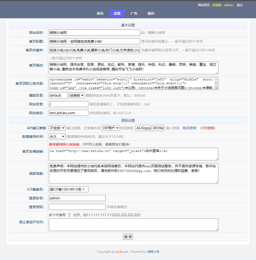Expand the 经典版 template dropdown
Image resolution: width=256 pixels, height=260 pixels.
(77, 96)
